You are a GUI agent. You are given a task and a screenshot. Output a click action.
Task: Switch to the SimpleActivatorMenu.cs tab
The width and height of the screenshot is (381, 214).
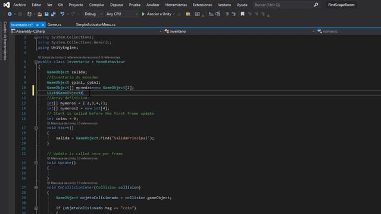click(x=96, y=25)
